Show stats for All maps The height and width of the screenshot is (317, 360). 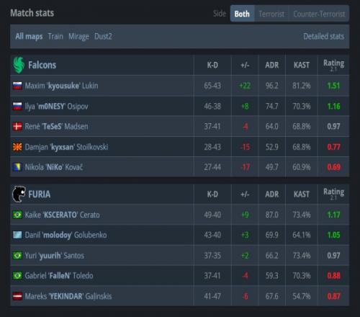click(29, 37)
